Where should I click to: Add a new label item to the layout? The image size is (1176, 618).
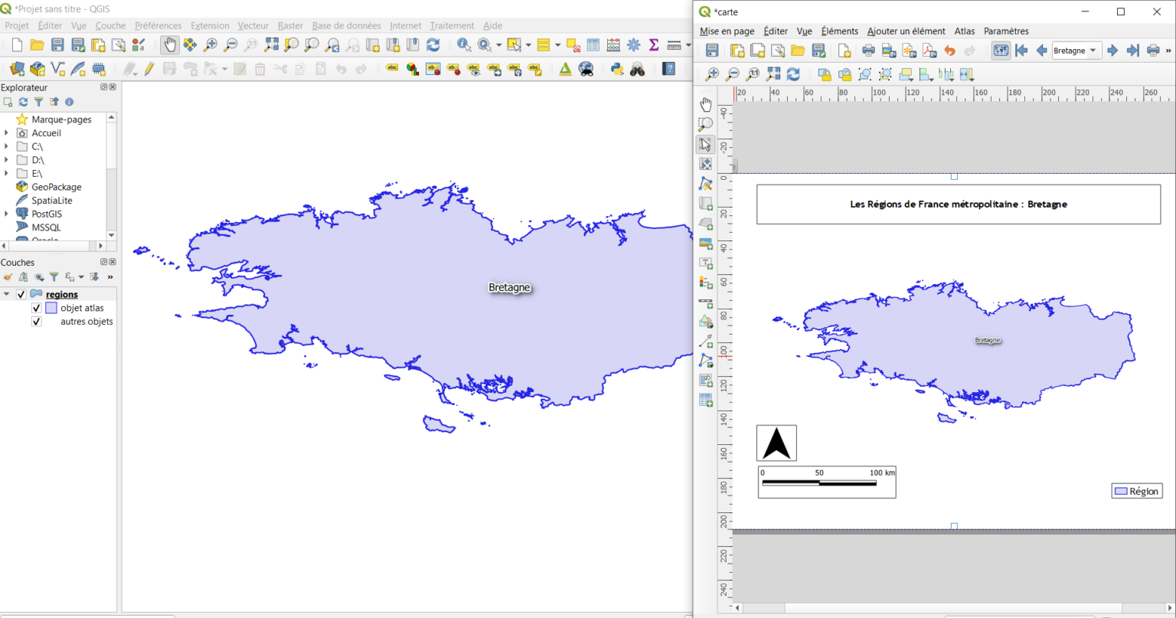tap(705, 263)
